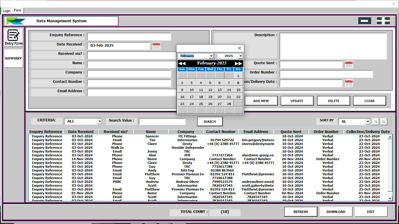This screenshot has height=224, width=399.
Task: Switch to the Login tab
Action: (x=6, y=11)
